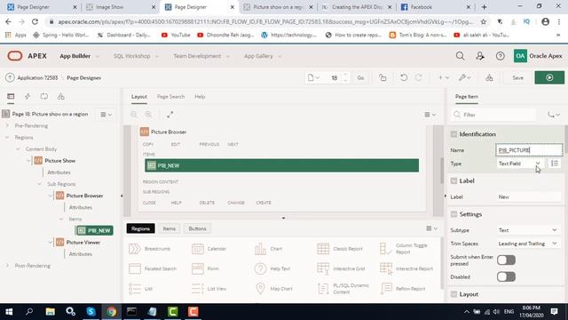Switch to Dynamic Actions lightning icon

point(28,96)
